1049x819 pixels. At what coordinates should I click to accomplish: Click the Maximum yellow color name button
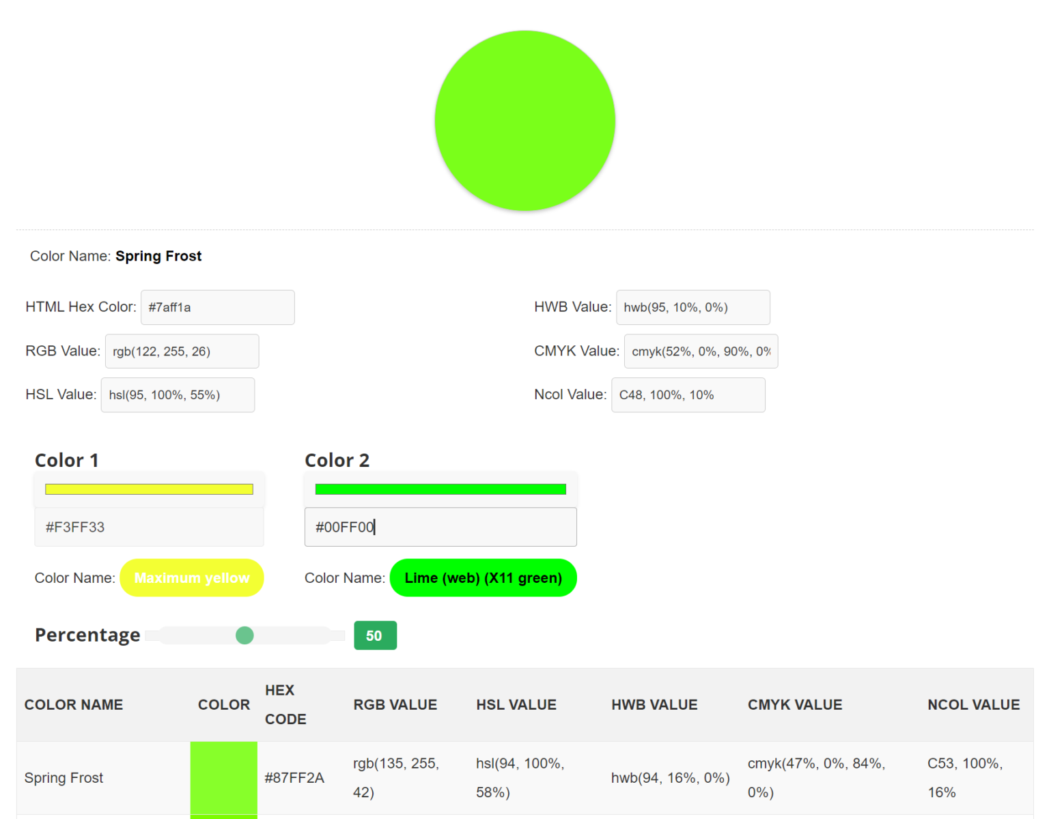pos(192,577)
